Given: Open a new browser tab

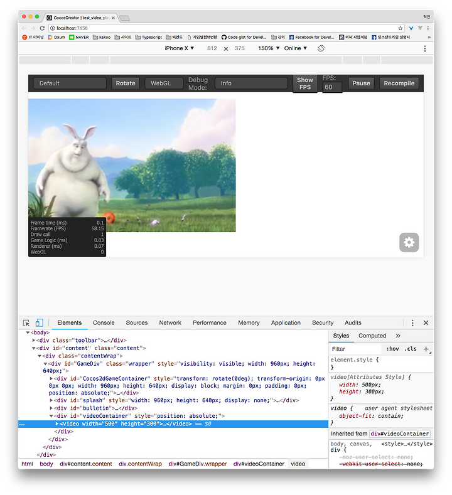Looking at the screenshot, I should tap(124, 18).
